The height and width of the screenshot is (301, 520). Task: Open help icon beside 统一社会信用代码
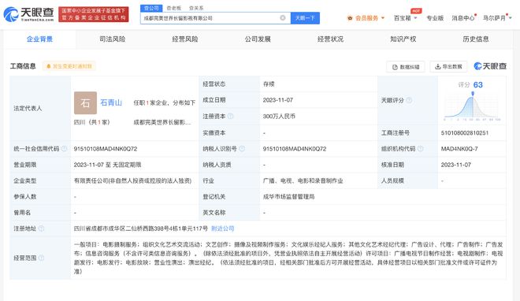click(65, 148)
